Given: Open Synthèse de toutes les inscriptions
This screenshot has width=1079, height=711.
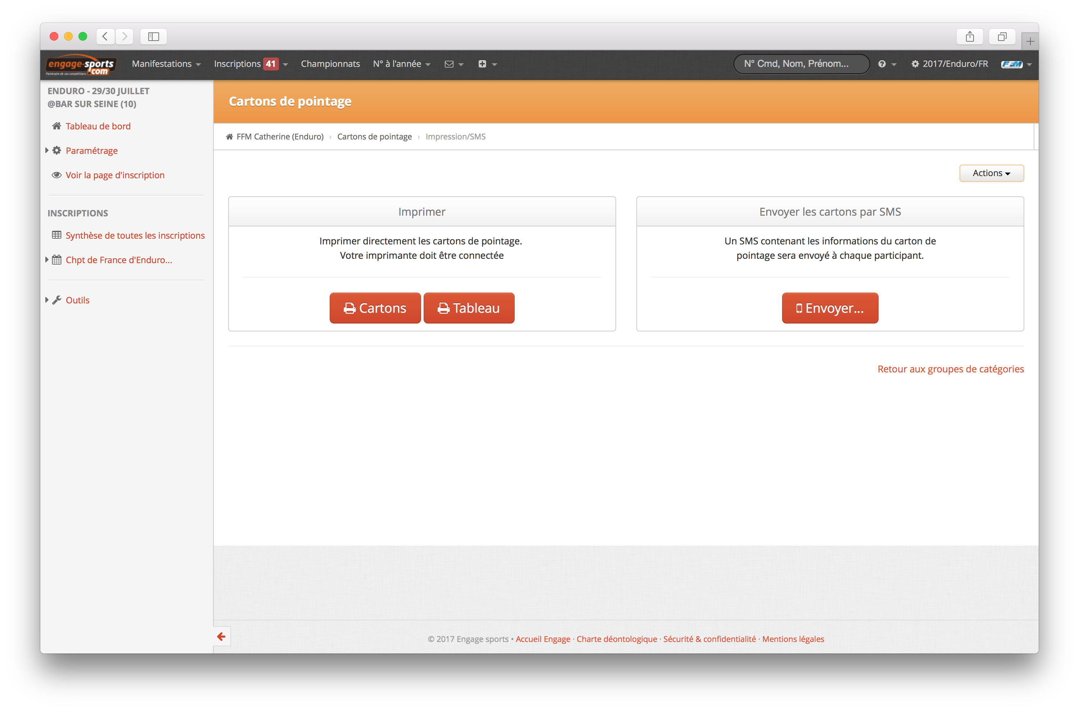Looking at the screenshot, I should [135, 235].
